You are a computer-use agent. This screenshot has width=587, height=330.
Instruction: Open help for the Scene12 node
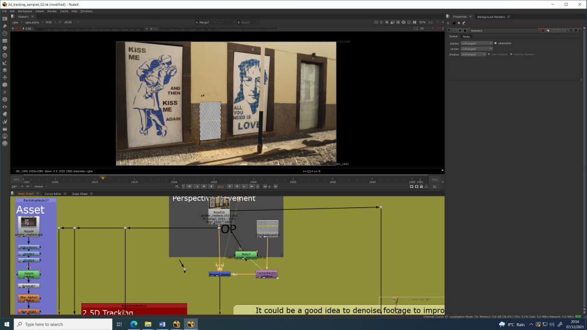(x=571, y=31)
